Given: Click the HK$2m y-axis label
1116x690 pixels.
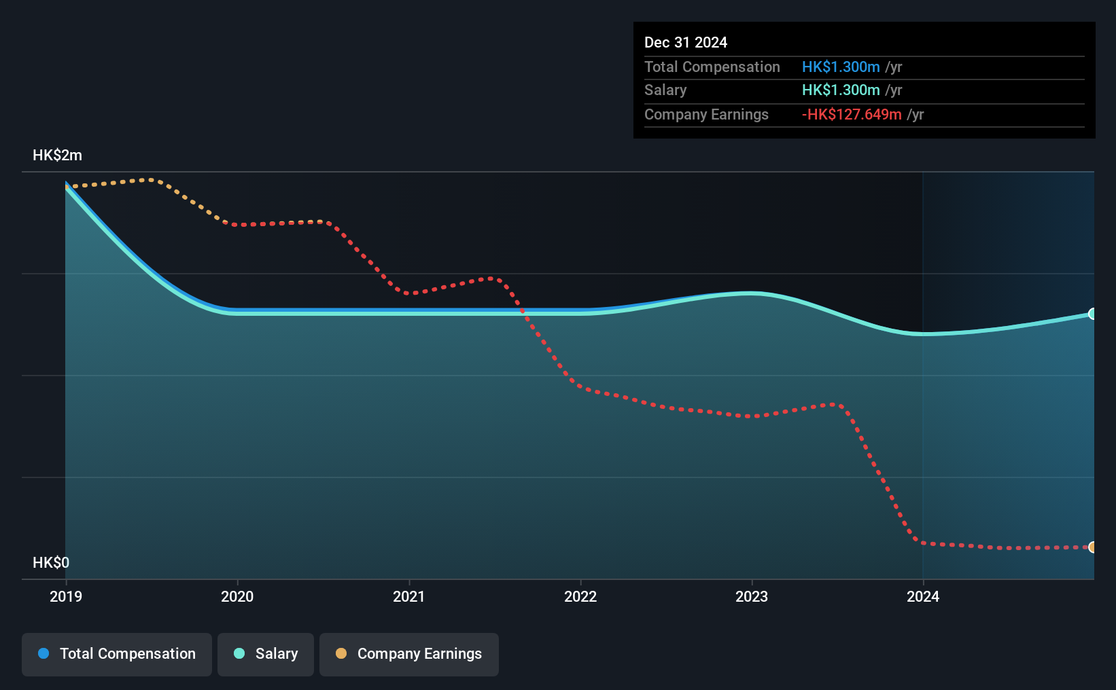Looking at the screenshot, I should pos(58,155).
